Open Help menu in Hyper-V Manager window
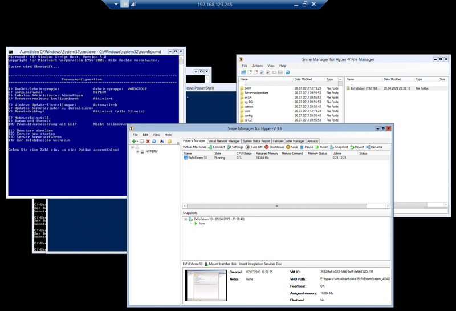 [168, 135]
